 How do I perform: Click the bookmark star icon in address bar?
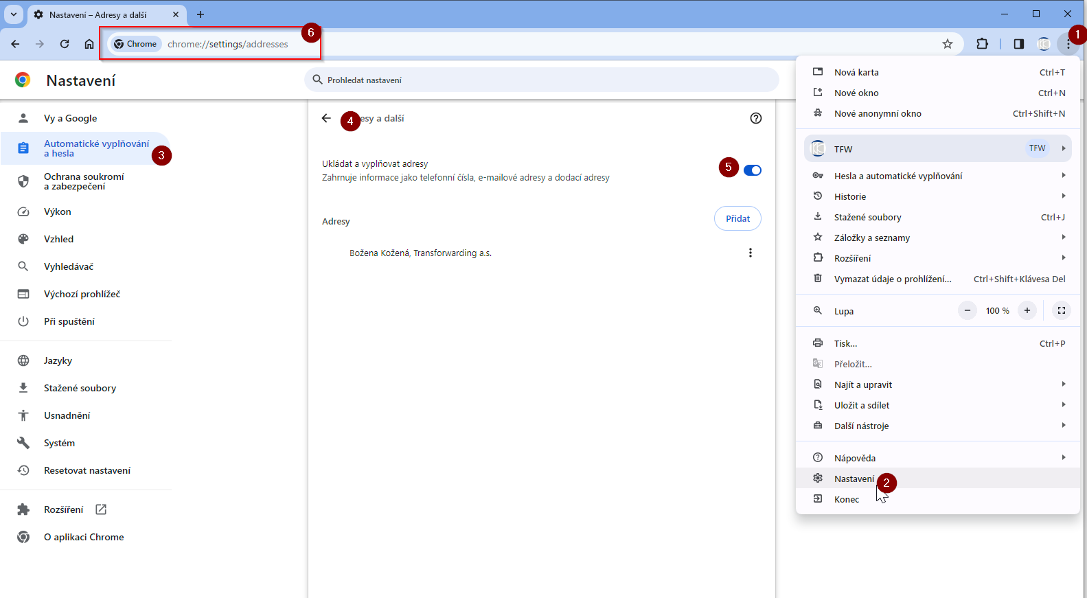tap(948, 44)
